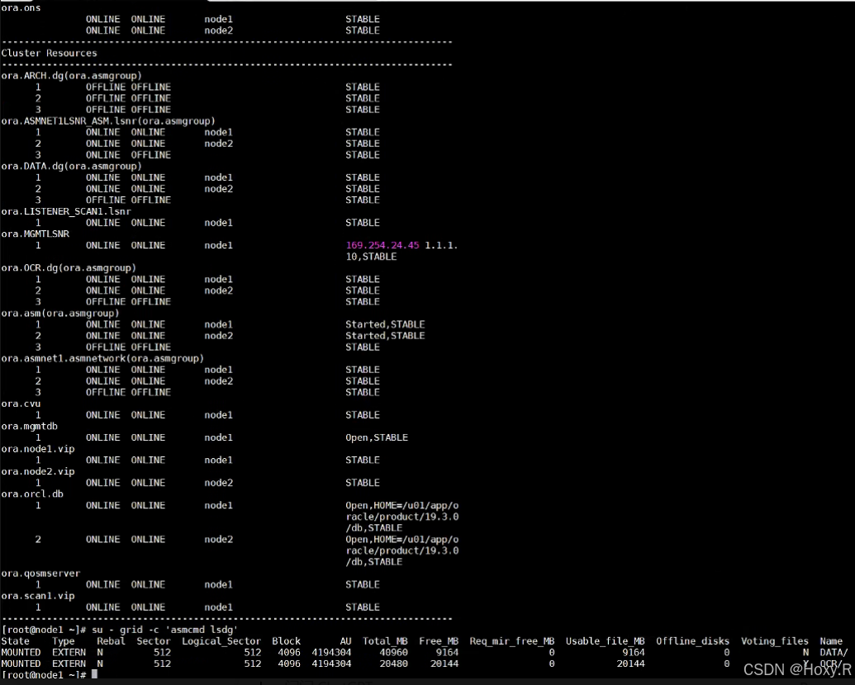The image size is (855, 685).
Task: Click the Logical_Sector column header
Action: pyautogui.click(x=221, y=641)
